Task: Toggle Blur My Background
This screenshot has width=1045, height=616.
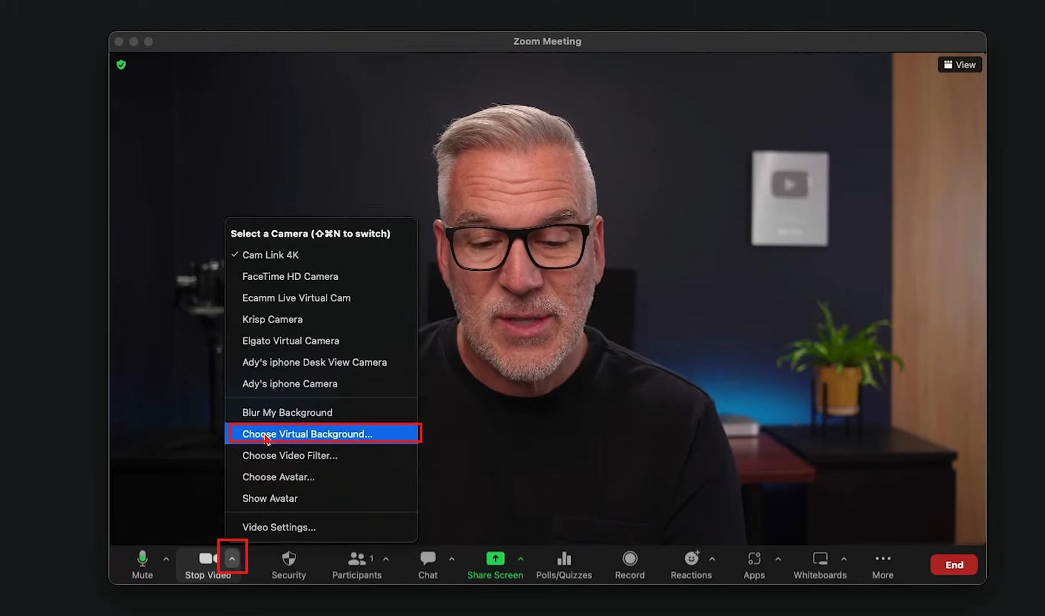Action: coord(321,412)
